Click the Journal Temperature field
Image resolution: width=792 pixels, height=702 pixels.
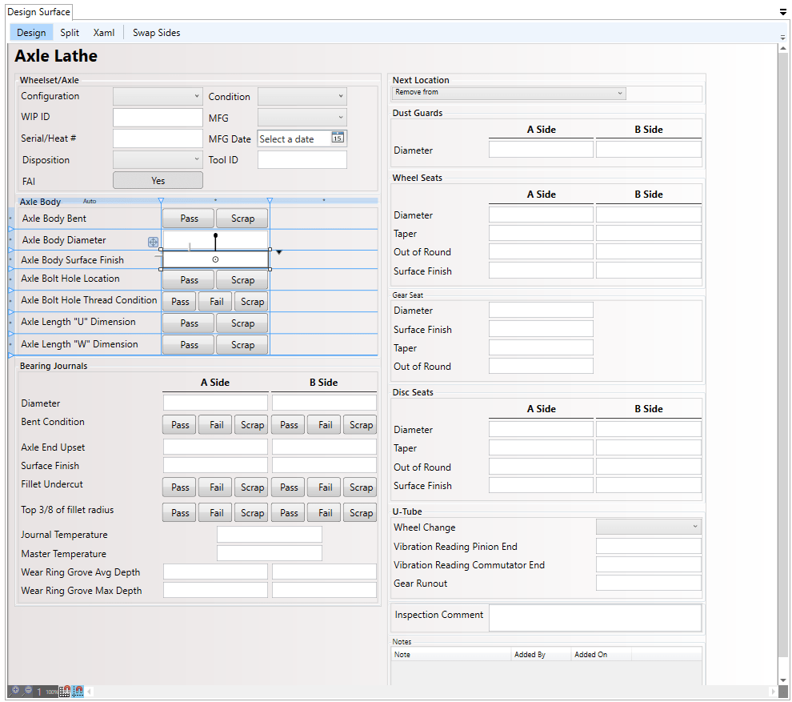coord(270,534)
